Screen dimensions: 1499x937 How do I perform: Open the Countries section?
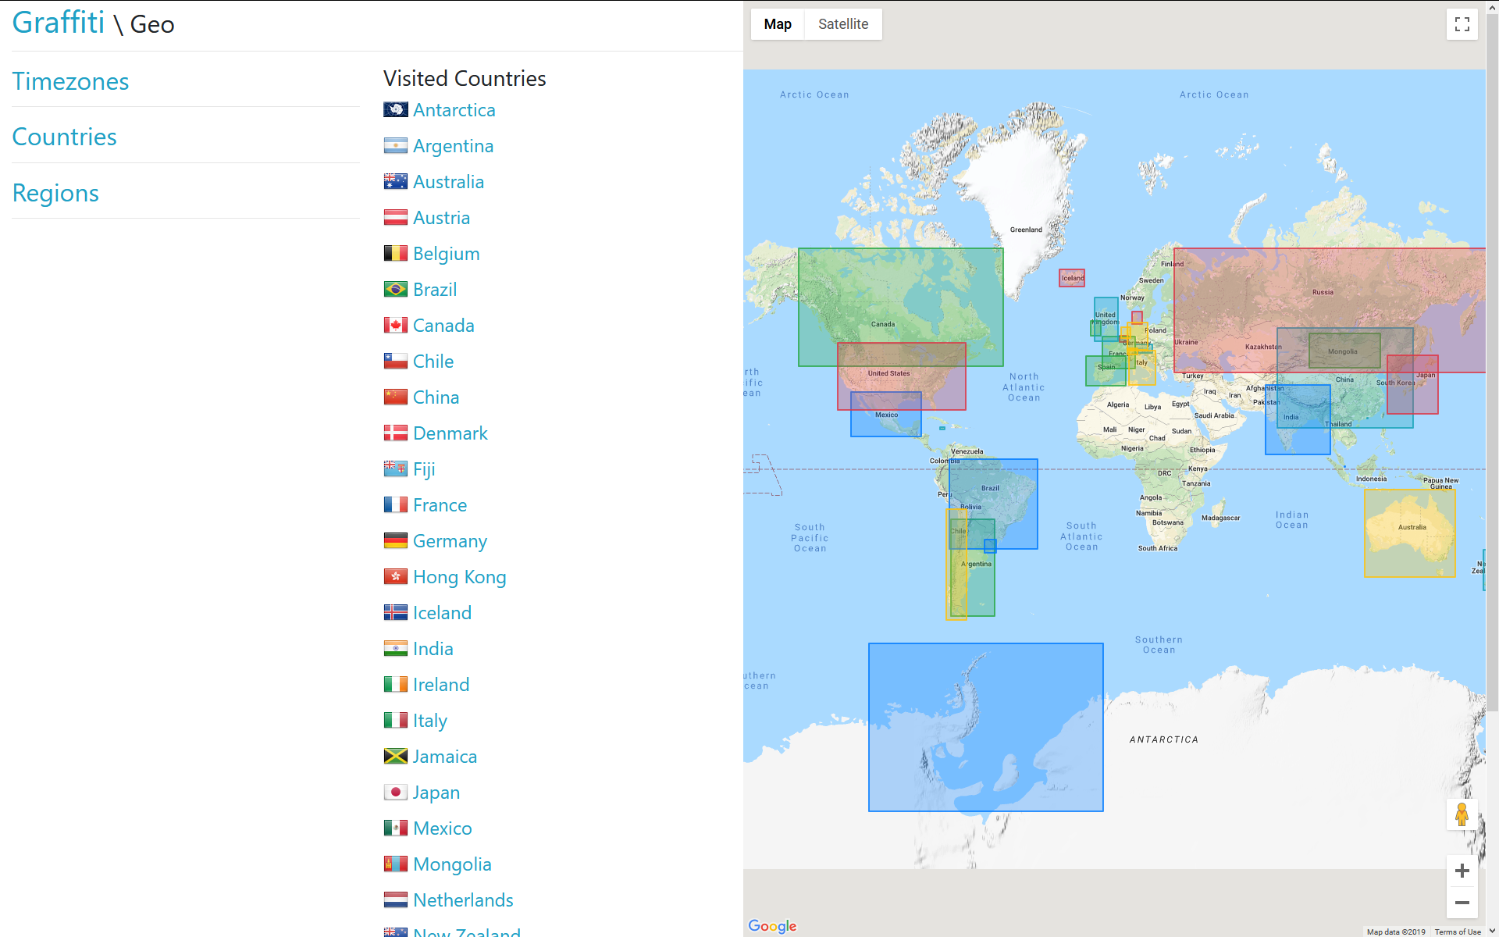[64, 137]
